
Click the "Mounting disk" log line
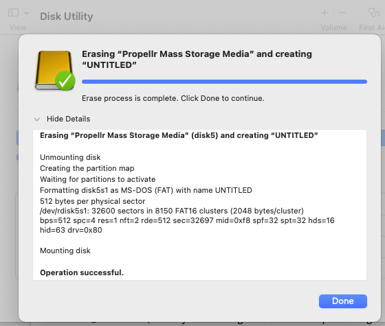click(65, 251)
